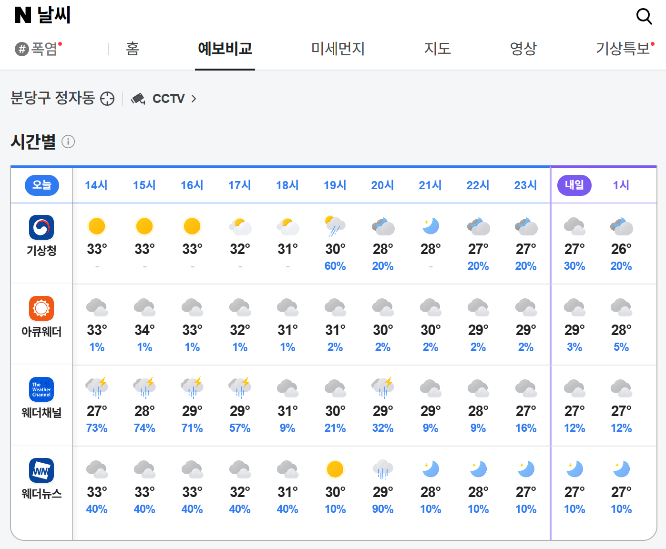This screenshot has height=549, width=666.
Task: Toggle the 오늘 pill button
Action: (41, 185)
